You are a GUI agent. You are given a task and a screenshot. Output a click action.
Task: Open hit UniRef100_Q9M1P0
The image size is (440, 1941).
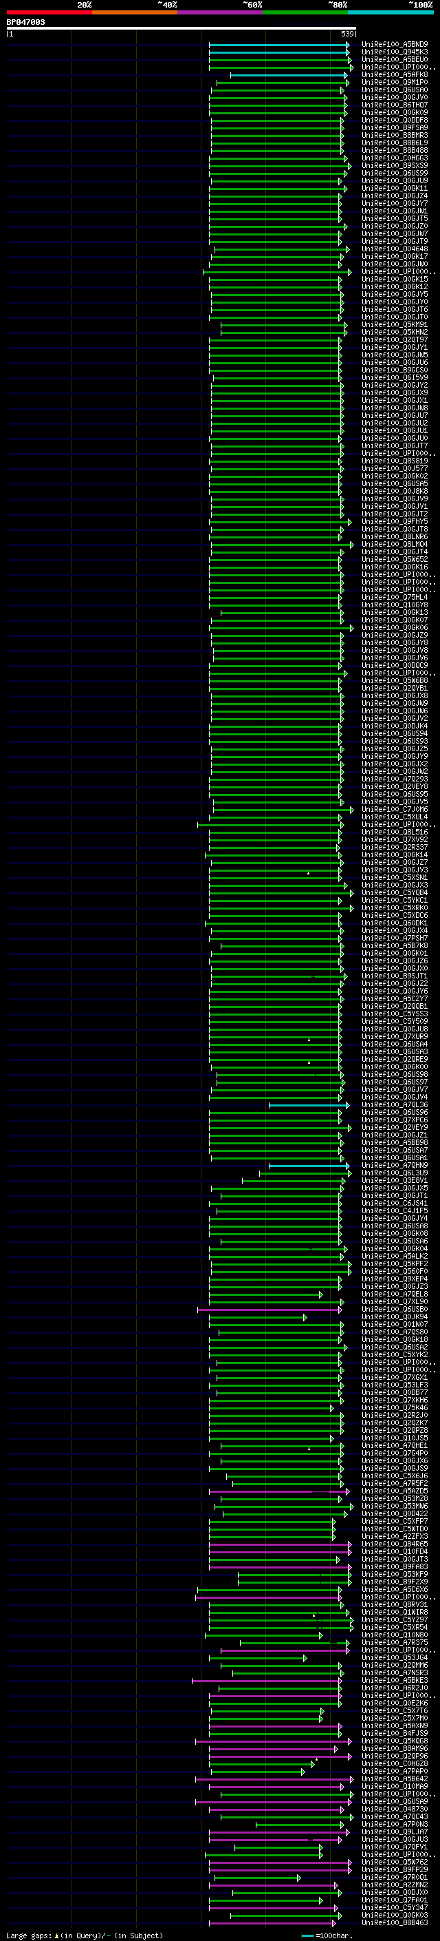point(395,82)
